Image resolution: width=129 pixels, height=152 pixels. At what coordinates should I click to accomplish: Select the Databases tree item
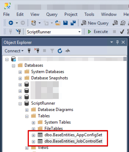pyautogui.click(x=34, y=65)
